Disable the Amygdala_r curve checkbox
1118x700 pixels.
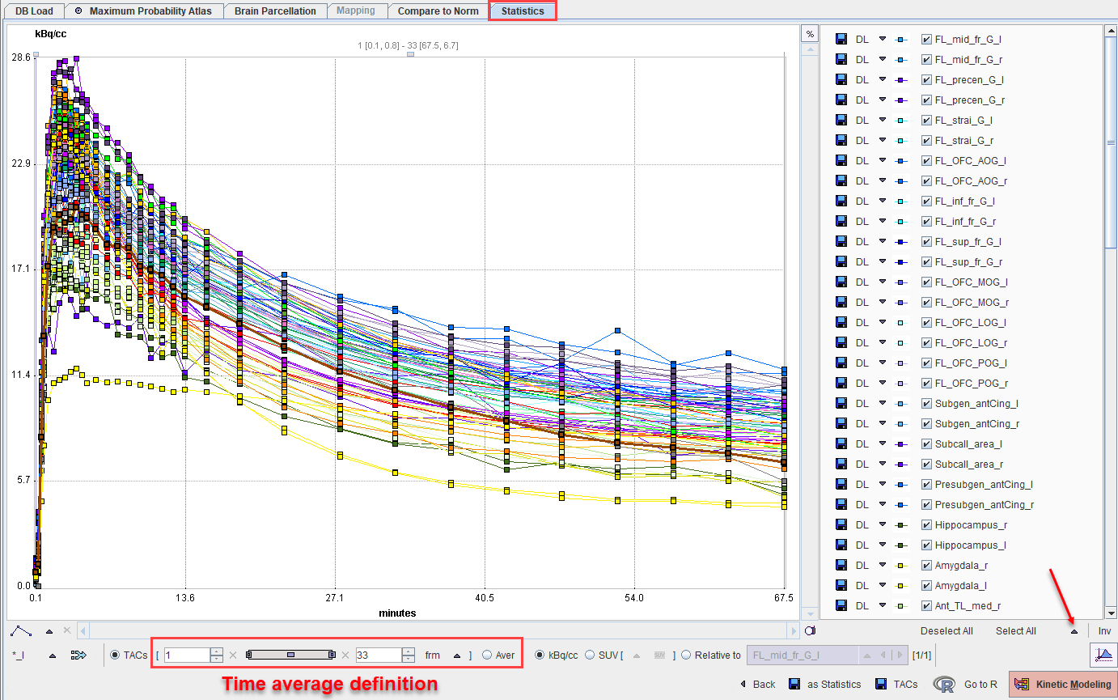click(926, 565)
